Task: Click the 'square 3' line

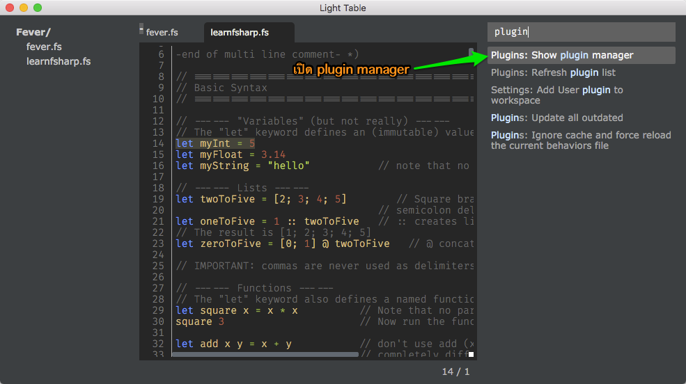Action: (199, 322)
